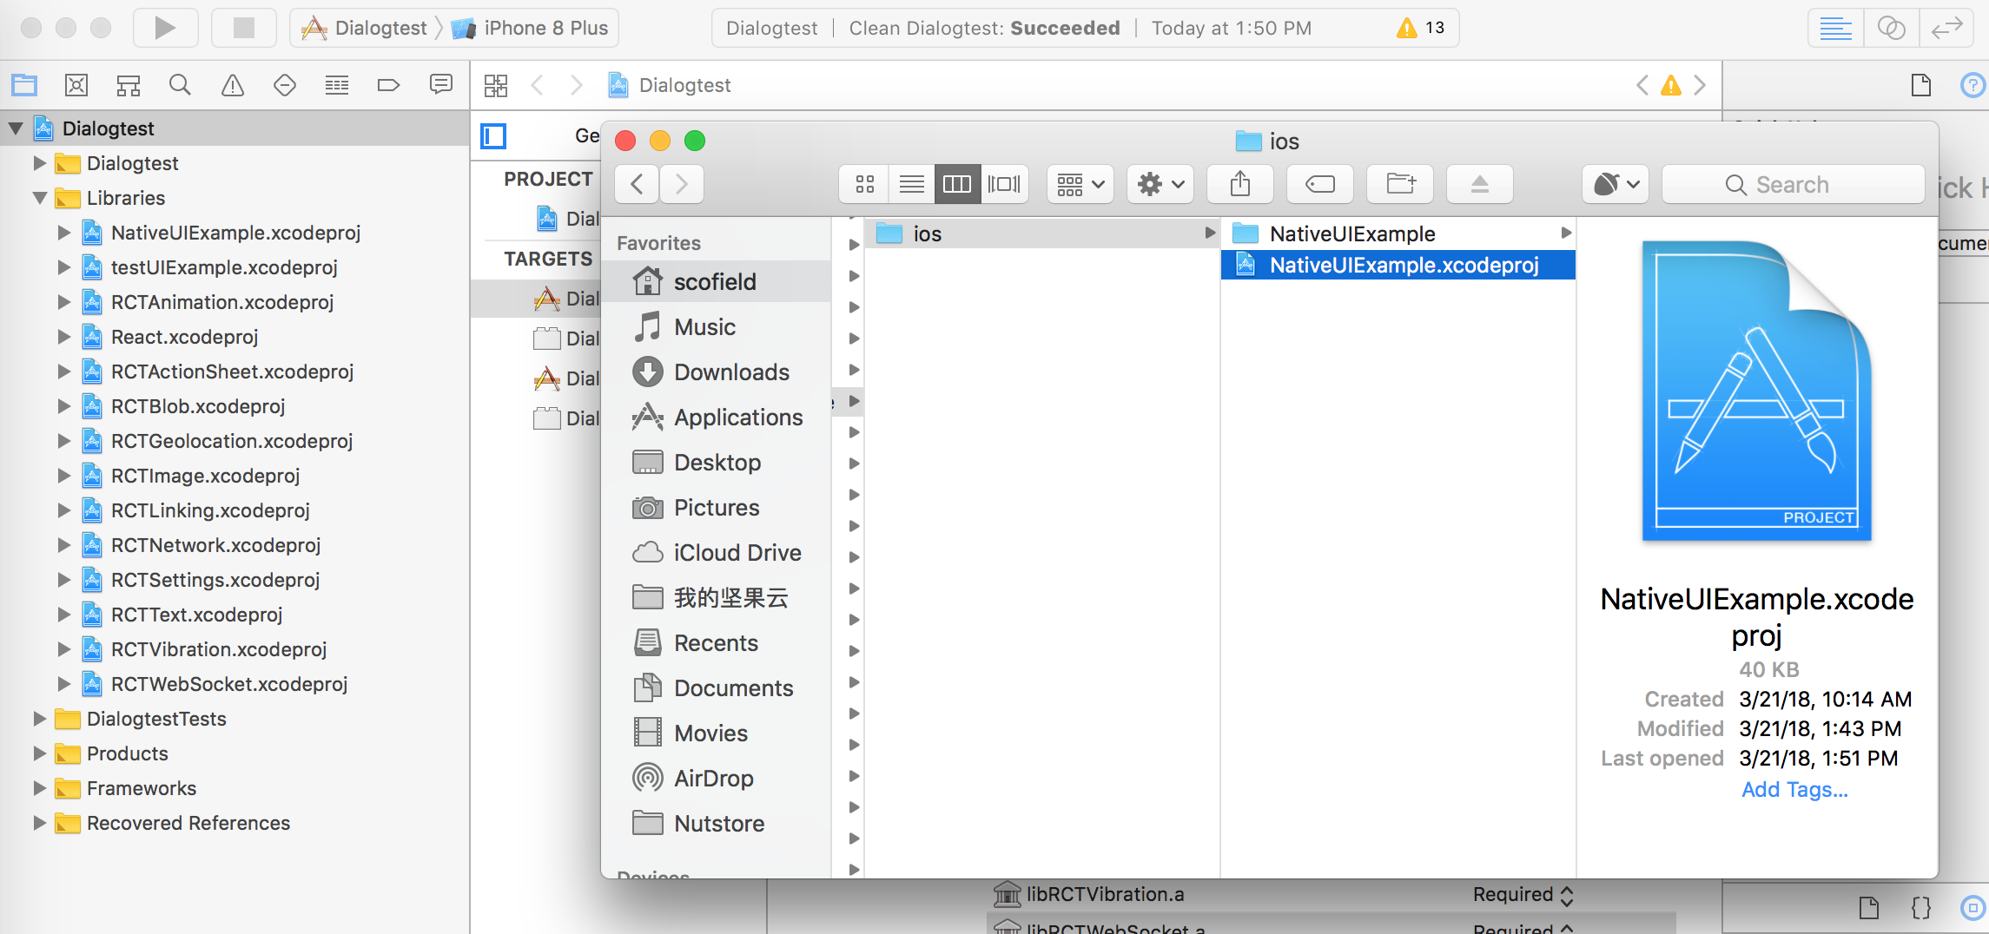The width and height of the screenshot is (1989, 934).
Task: Enable Cover Flow view in Finder
Action: pyautogui.click(x=1004, y=183)
